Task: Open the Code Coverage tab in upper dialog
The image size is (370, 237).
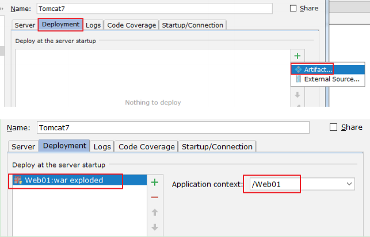Action: 131,25
